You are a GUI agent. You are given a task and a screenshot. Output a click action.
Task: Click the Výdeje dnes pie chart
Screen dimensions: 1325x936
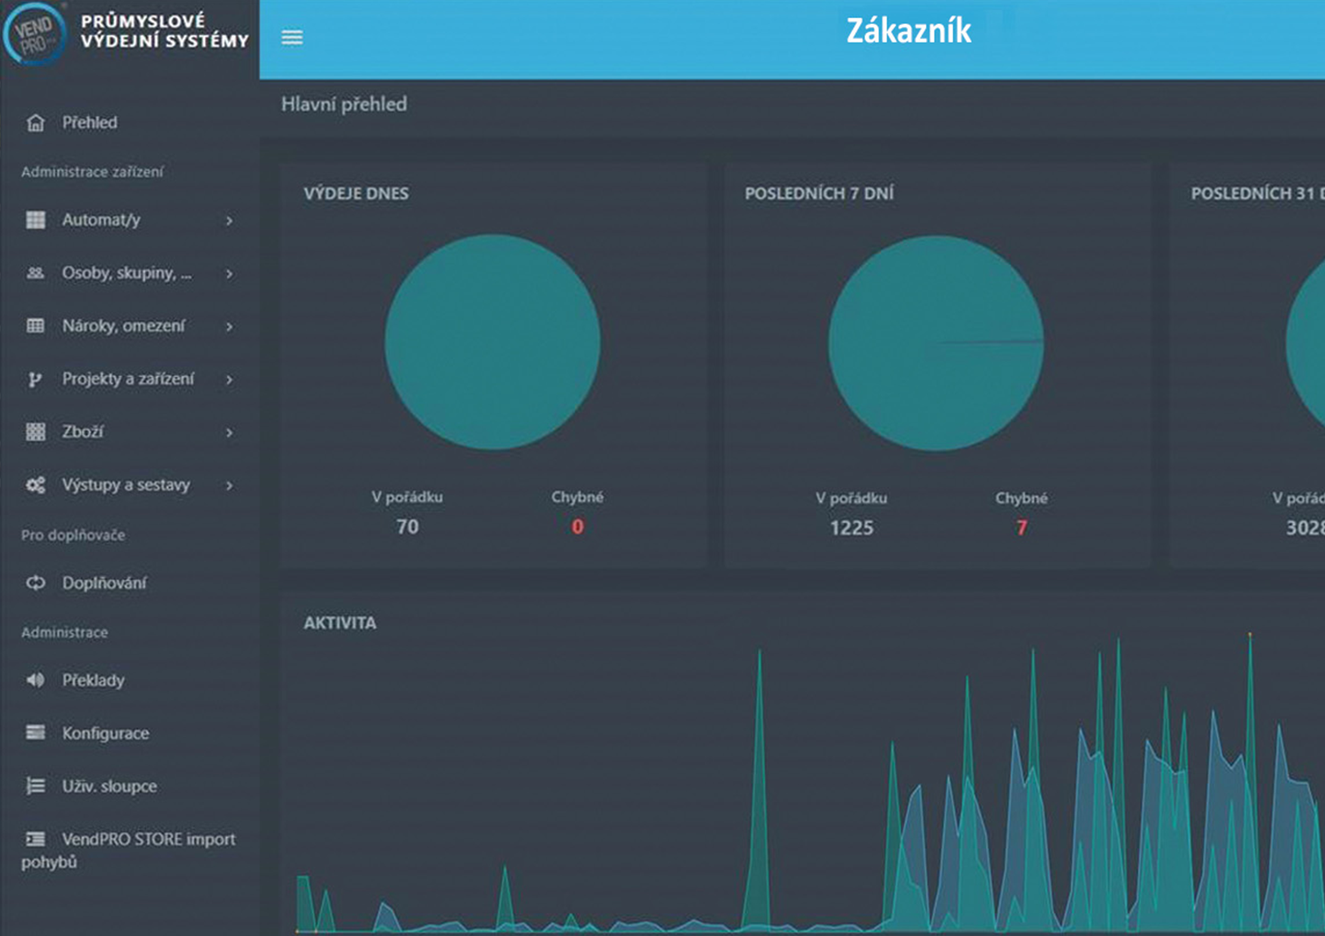(x=493, y=342)
